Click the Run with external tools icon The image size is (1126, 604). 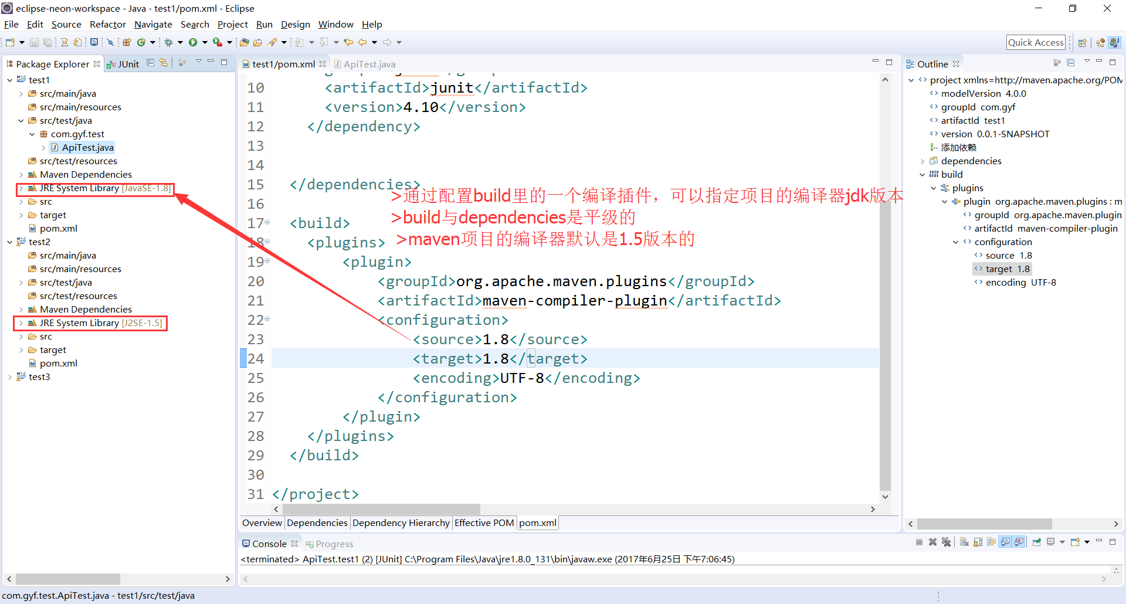point(218,42)
